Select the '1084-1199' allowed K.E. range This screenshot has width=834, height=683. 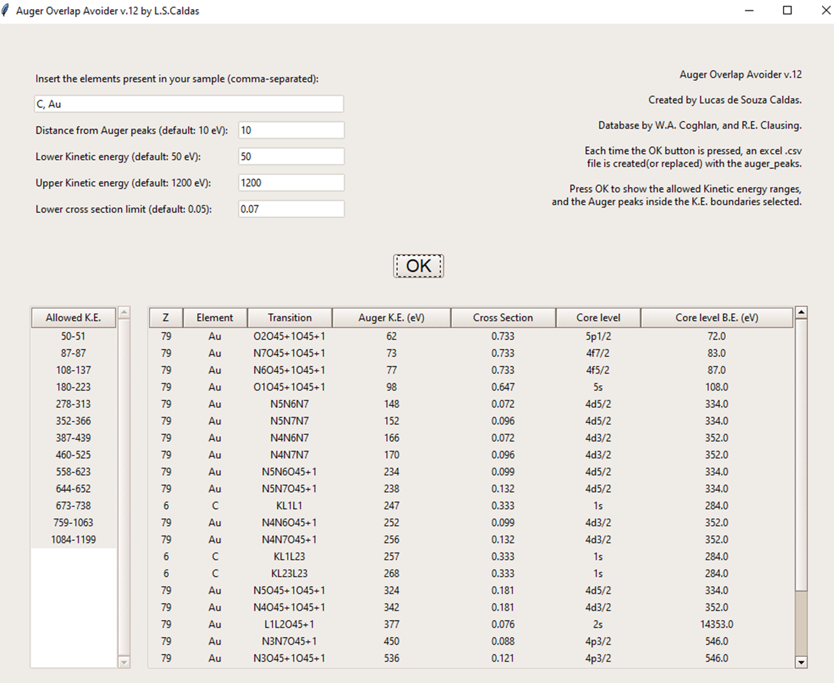click(73, 539)
